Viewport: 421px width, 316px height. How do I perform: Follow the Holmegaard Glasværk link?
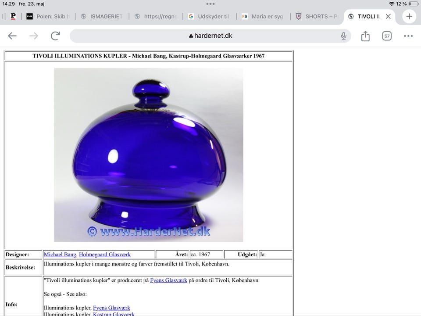click(x=105, y=255)
